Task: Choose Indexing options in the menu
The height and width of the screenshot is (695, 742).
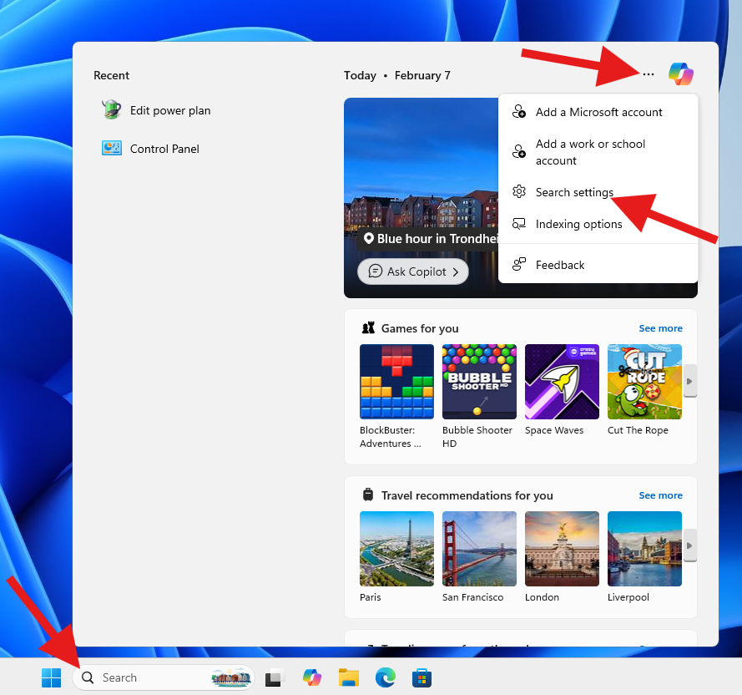Action: (x=578, y=224)
